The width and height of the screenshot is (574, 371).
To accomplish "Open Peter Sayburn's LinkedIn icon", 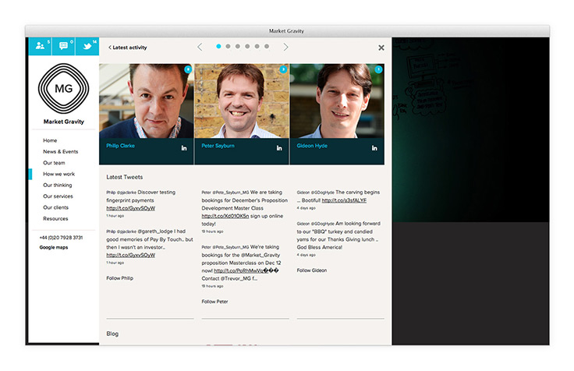I will tap(279, 148).
